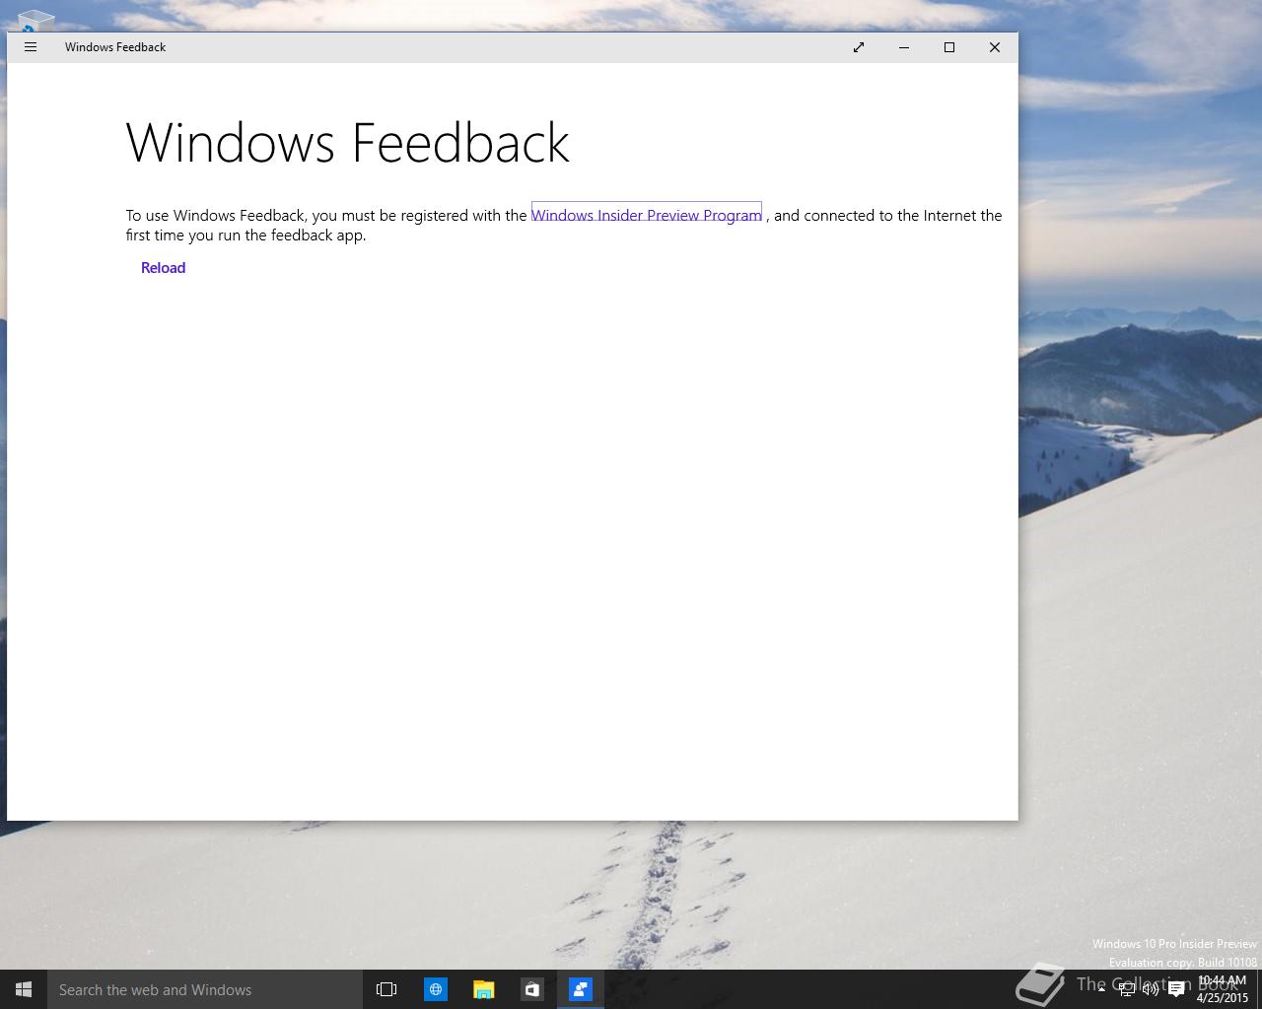Open the Start menu
This screenshot has height=1009, width=1262.
[24, 989]
